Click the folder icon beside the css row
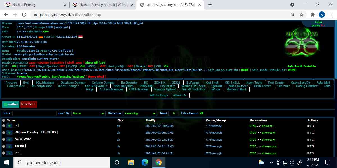The height and width of the screenshot is (168, 337). 9,153
